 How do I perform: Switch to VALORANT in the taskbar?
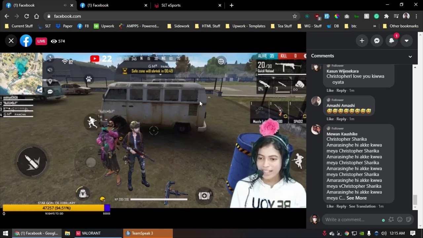(98, 233)
